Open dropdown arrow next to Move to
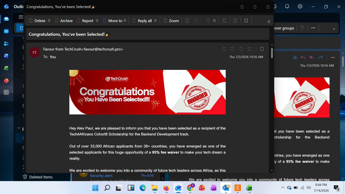 tap(125, 21)
